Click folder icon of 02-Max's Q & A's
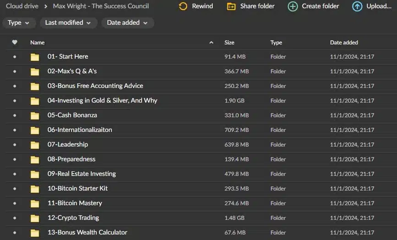The height and width of the screenshot is (240, 397). click(35, 71)
